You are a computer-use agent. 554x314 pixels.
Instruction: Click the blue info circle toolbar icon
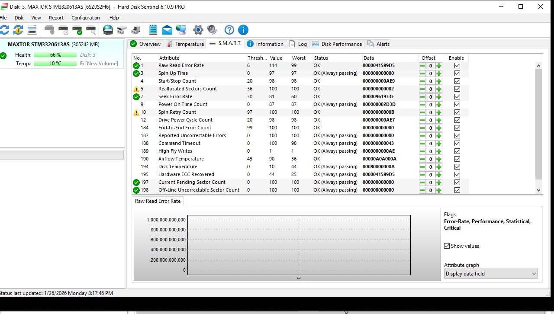[243, 30]
